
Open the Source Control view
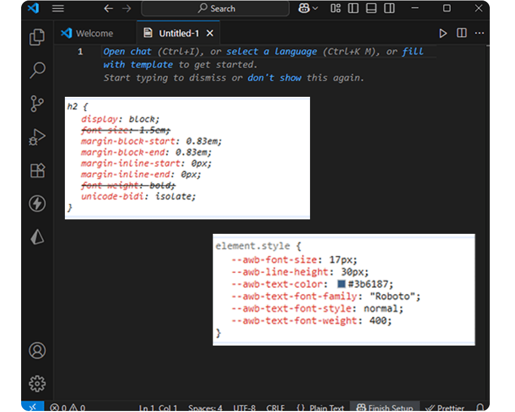pos(37,104)
